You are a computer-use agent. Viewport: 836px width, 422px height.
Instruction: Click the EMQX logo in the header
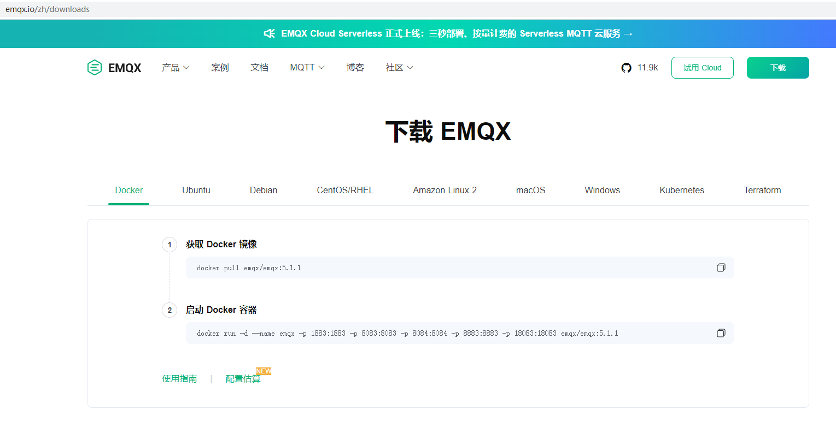114,68
